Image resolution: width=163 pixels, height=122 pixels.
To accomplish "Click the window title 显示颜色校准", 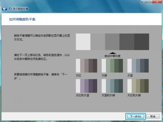I will click(x=21, y=9).
